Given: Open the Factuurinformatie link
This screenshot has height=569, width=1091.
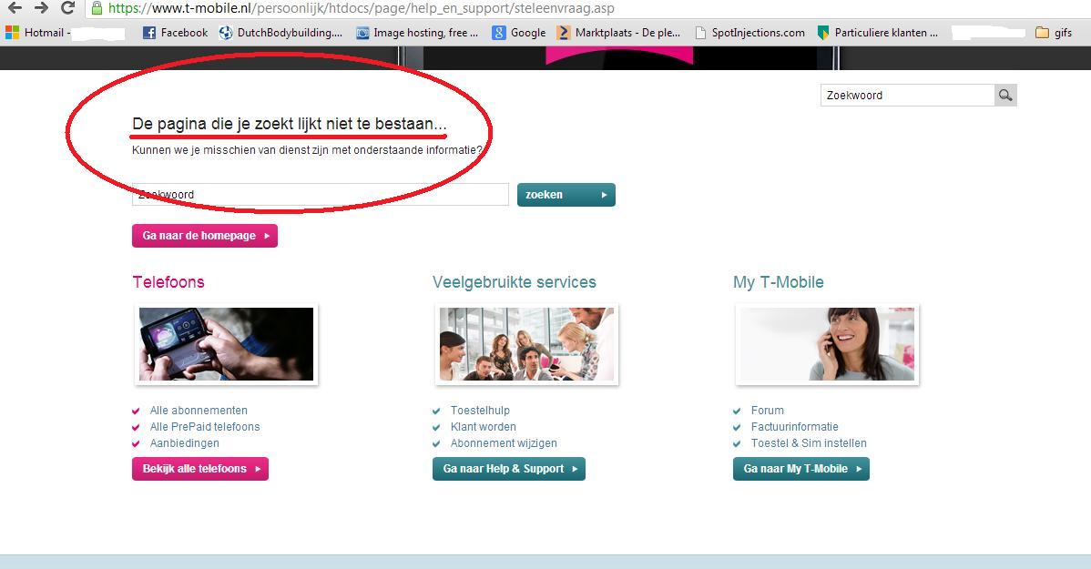Looking at the screenshot, I should click(794, 427).
